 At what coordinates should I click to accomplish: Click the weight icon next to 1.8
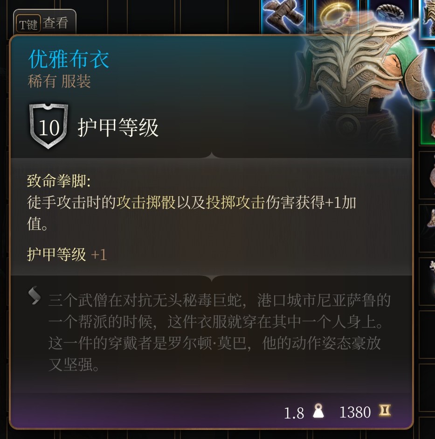click(318, 411)
